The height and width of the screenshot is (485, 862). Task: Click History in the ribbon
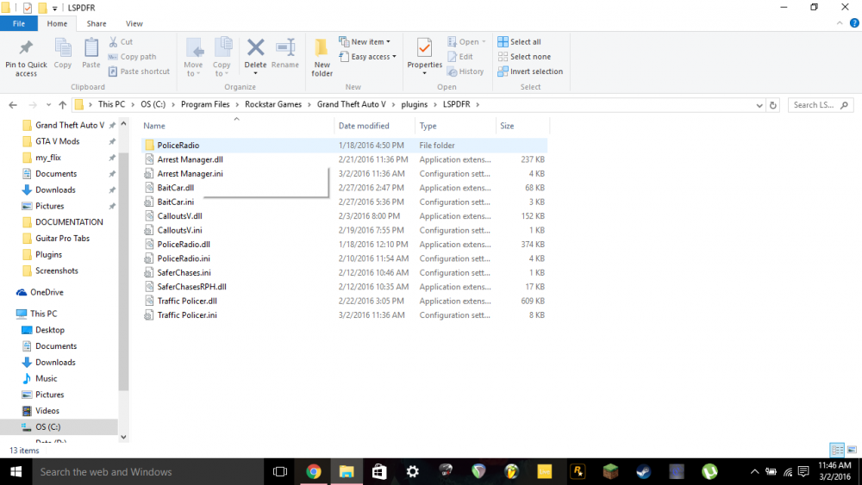click(465, 72)
